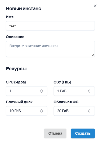
Task: Click the up-down arrows icon in ОЗУ select
Action: click(x=89, y=91)
